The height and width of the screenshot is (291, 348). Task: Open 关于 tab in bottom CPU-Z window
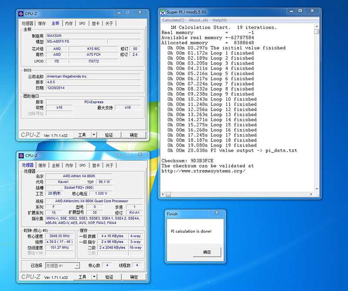(x=110, y=165)
